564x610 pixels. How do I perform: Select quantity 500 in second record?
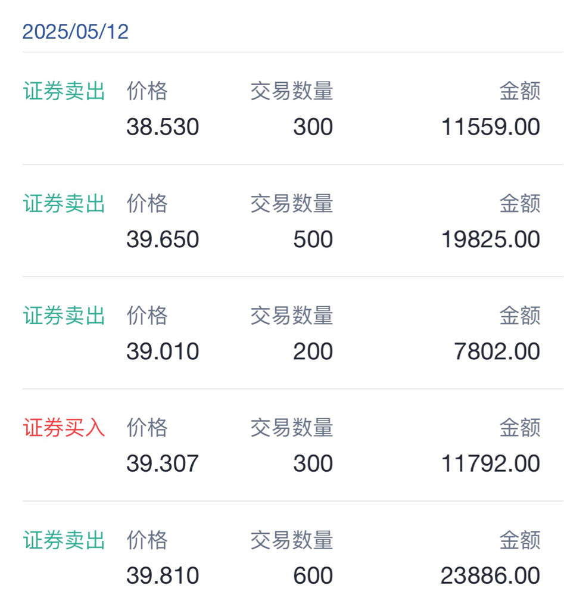click(x=313, y=239)
